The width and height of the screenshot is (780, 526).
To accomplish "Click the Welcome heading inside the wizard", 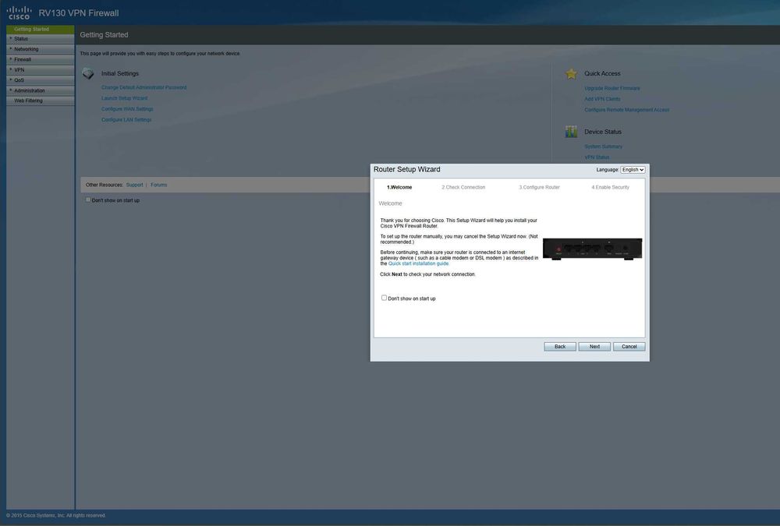I will coord(391,203).
